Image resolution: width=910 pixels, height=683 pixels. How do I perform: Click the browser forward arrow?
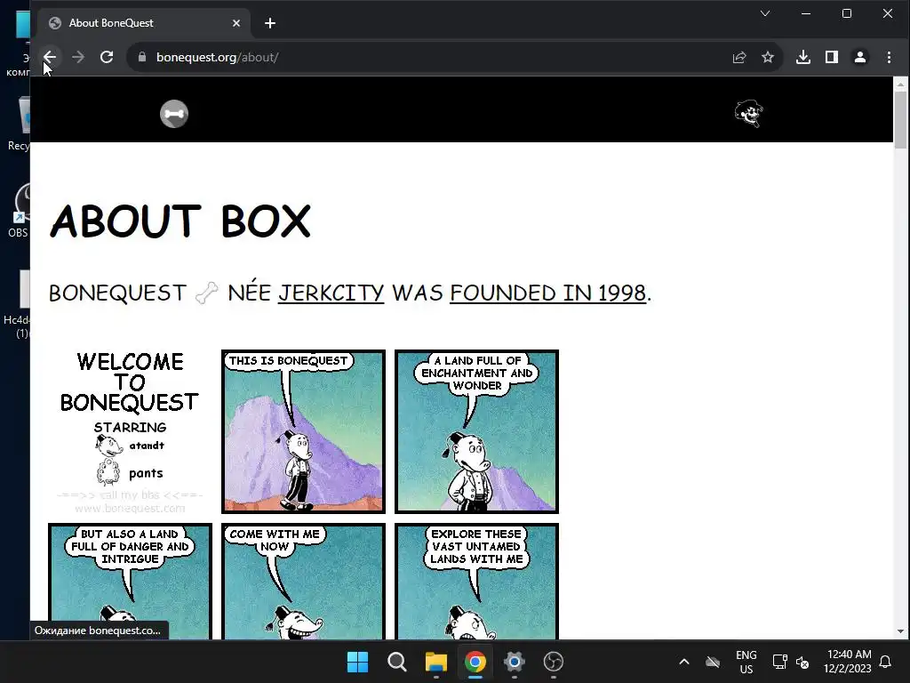click(78, 57)
